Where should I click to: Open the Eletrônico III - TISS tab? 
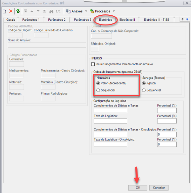point(156,20)
